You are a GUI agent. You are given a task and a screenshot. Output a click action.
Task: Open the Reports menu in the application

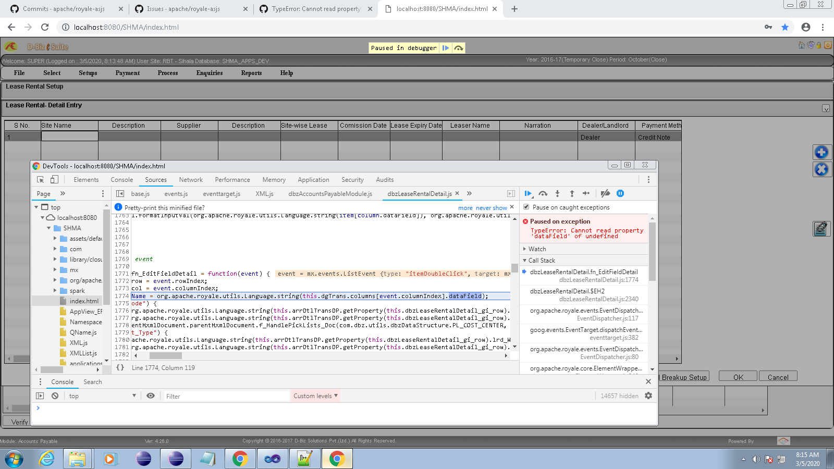pyautogui.click(x=251, y=73)
